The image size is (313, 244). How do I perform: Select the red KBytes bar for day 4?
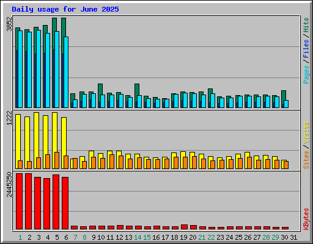pos(46,204)
